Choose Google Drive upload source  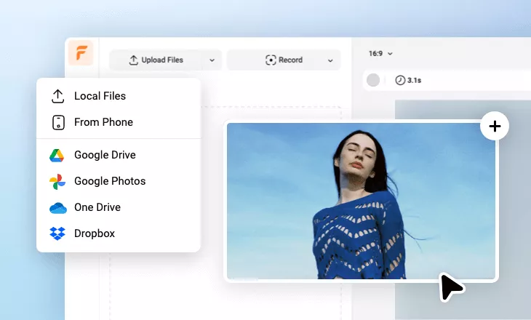tap(119, 155)
